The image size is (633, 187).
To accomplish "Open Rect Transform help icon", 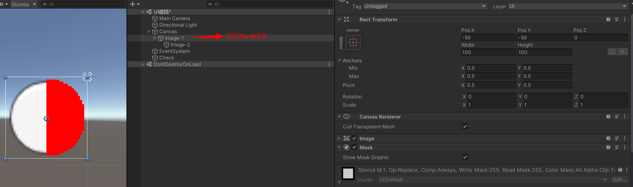I will pyautogui.click(x=608, y=19).
